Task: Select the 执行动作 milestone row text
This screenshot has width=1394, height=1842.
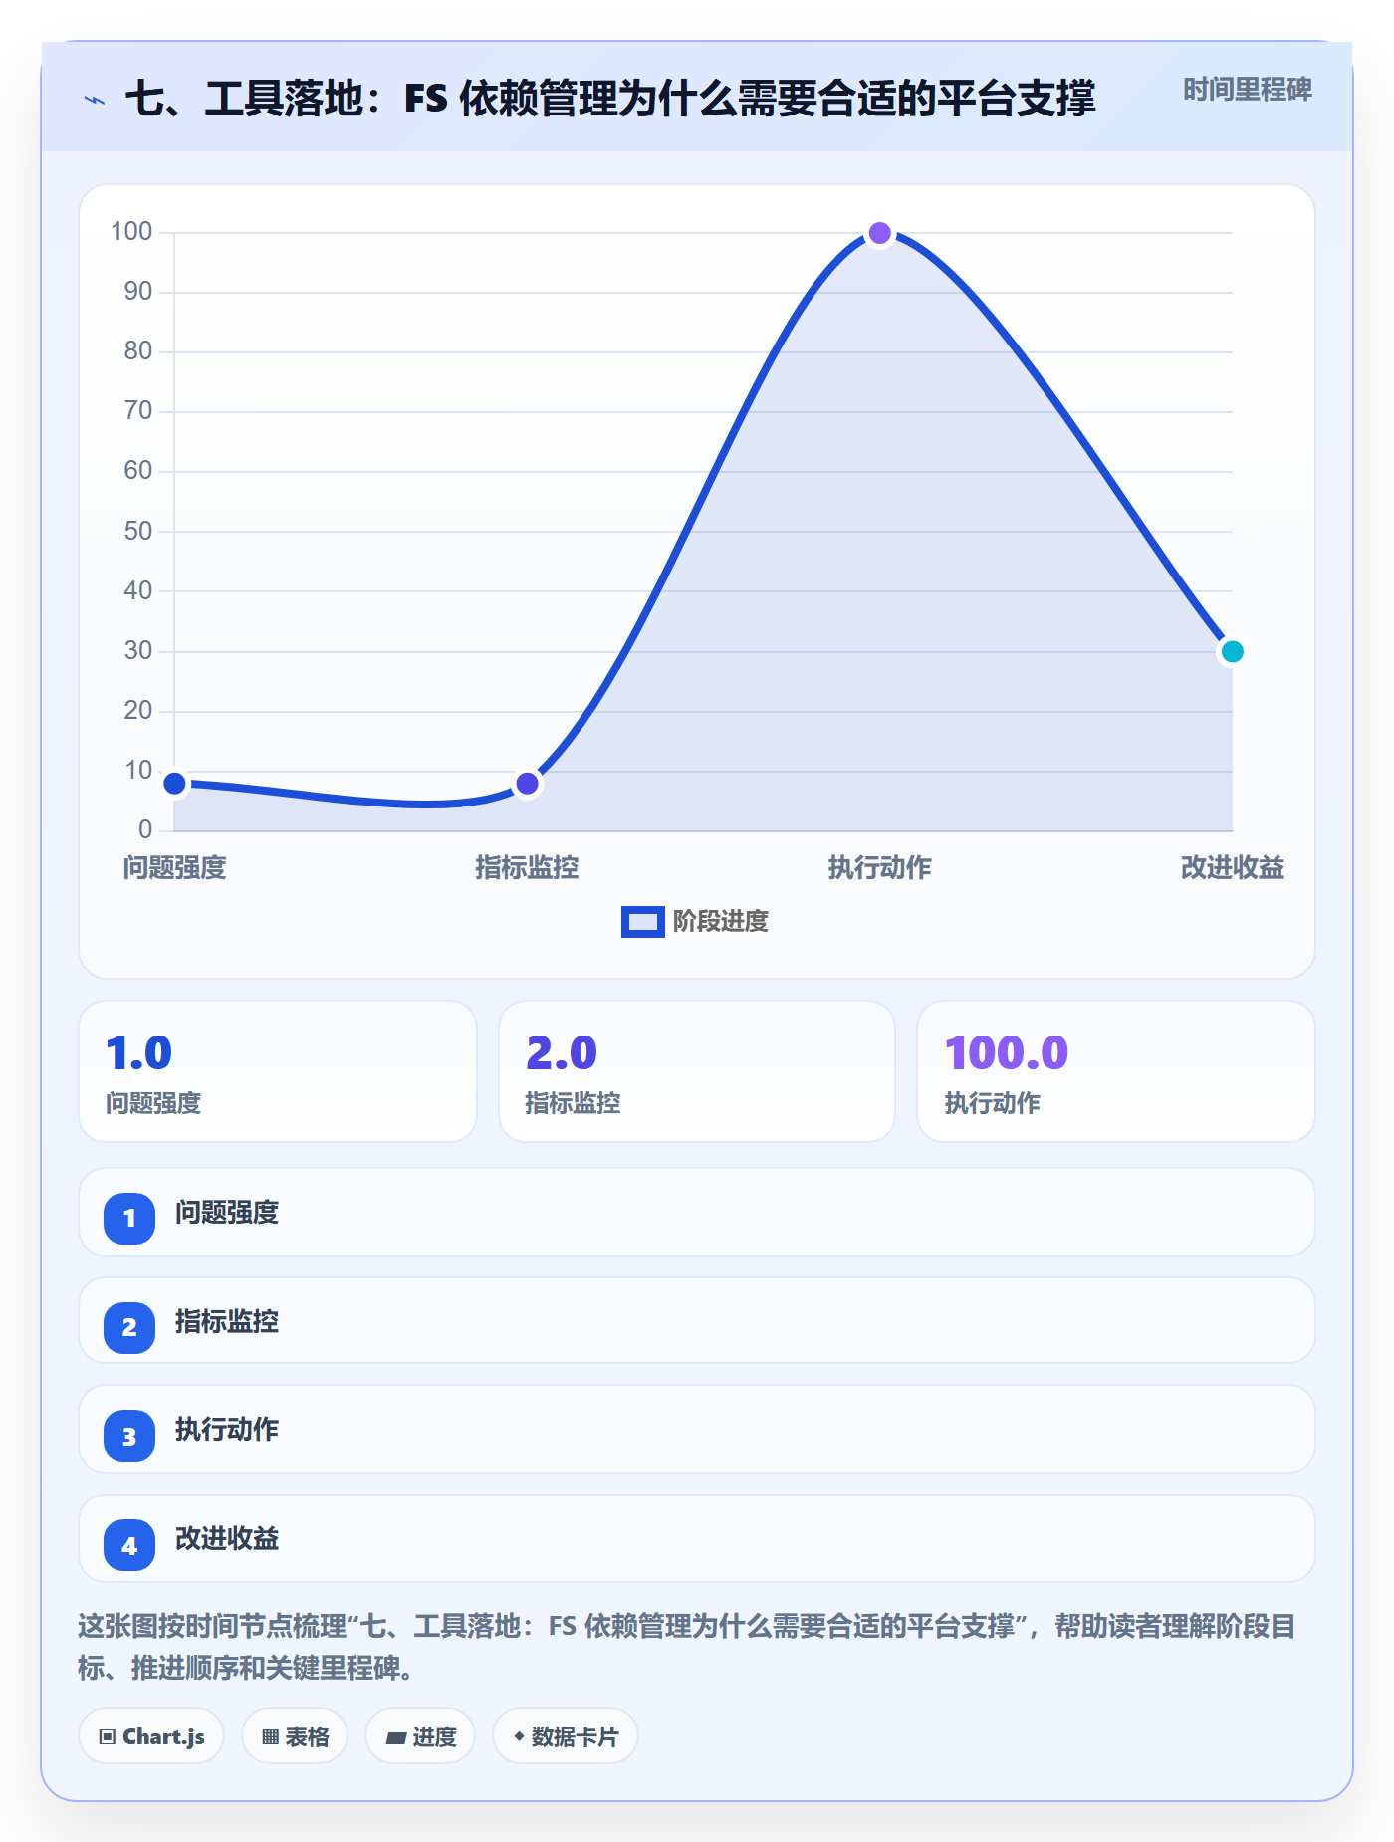Action: 227,1430
